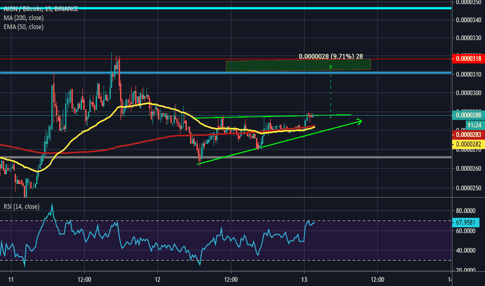485x286 pixels.
Task: Click the countdown timer 11:24 label
Action: point(475,125)
